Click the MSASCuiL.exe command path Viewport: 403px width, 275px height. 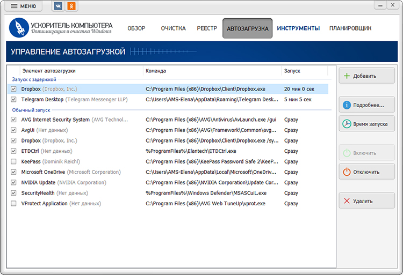pyautogui.click(x=206, y=193)
